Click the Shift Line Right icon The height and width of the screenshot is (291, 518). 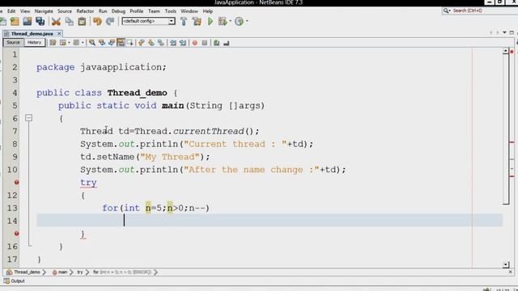(x=183, y=43)
